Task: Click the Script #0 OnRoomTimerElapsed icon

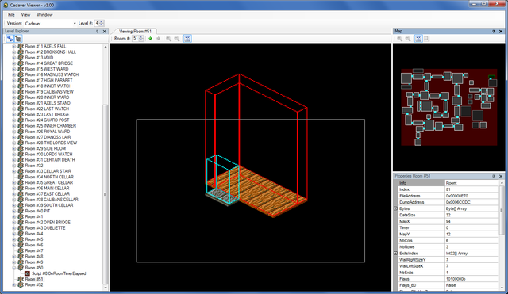Action: [x=27, y=273]
